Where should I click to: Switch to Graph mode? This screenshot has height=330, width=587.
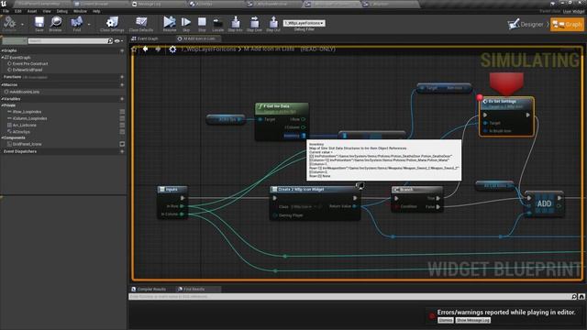click(x=567, y=25)
